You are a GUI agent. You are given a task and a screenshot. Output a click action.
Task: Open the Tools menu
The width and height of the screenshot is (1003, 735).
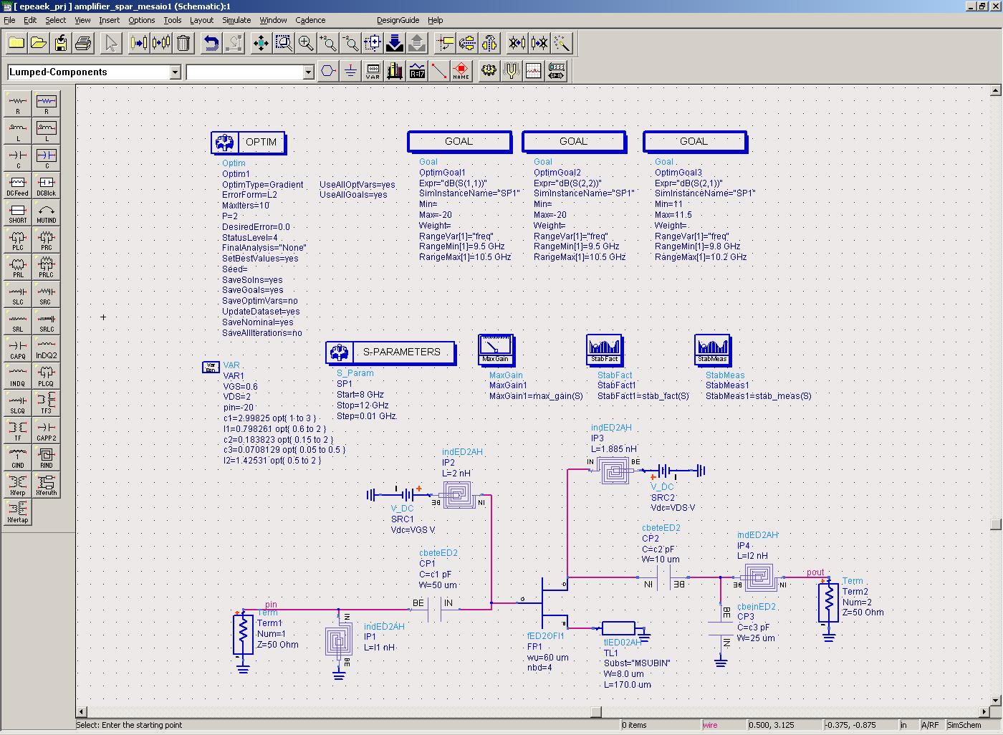pyautogui.click(x=172, y=20)
